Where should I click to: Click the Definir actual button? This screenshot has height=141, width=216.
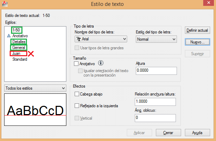(197, 30)
